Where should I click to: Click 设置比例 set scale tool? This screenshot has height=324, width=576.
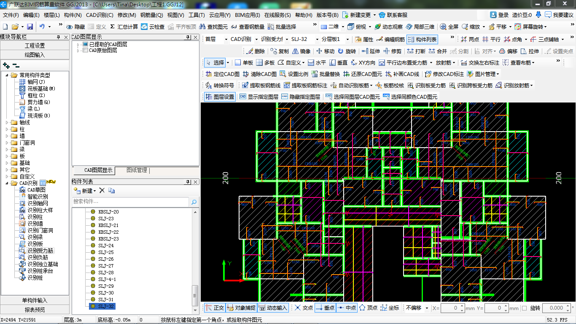coord(294,74)
